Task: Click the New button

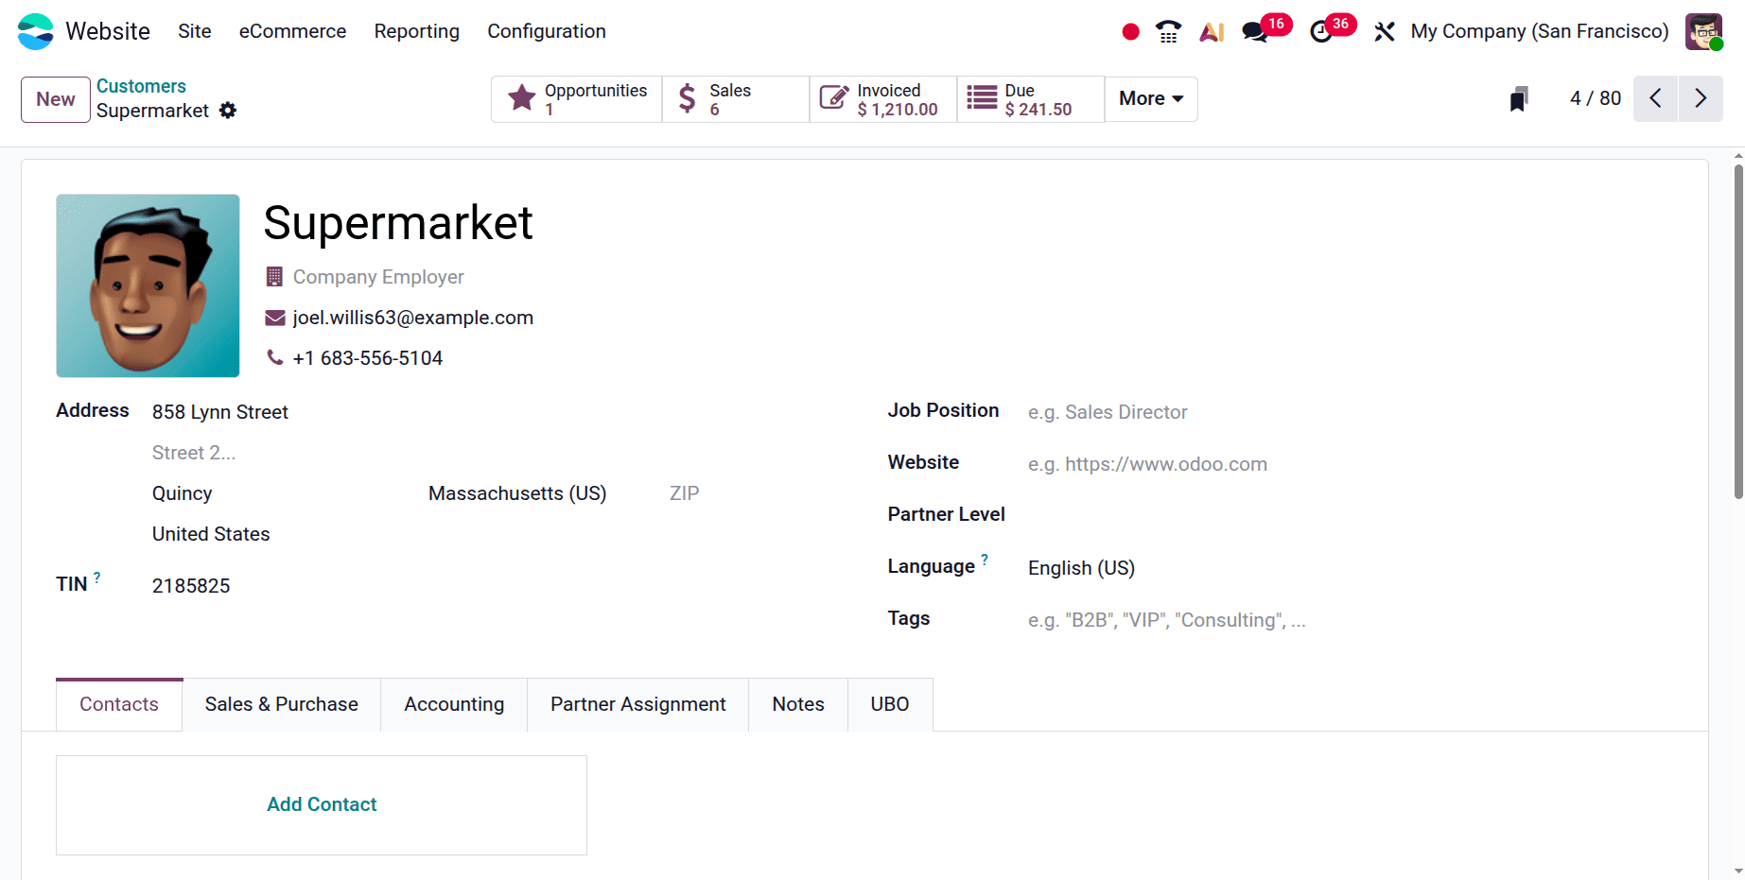Action: pos(56,99)
